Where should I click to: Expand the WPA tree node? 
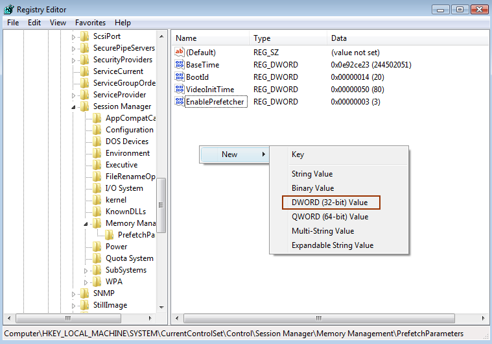(86, 282)
